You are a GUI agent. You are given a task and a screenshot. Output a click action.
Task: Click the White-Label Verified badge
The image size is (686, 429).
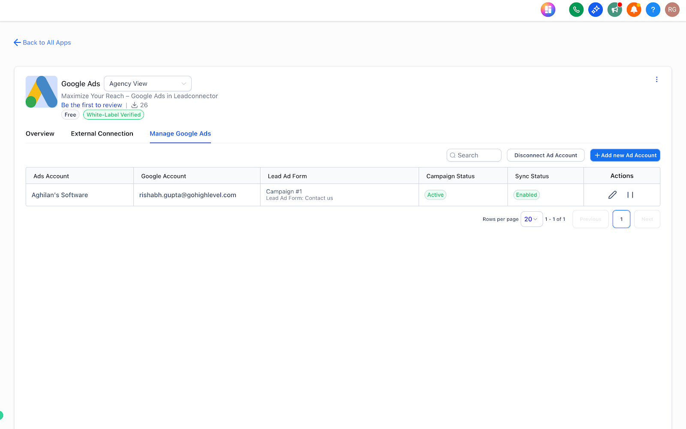click(x=114, y=115)
